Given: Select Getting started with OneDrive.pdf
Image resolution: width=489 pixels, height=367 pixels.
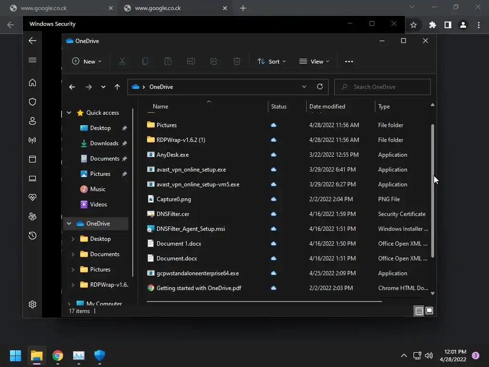Looking at the screenshot, I should tap(199, 288).
